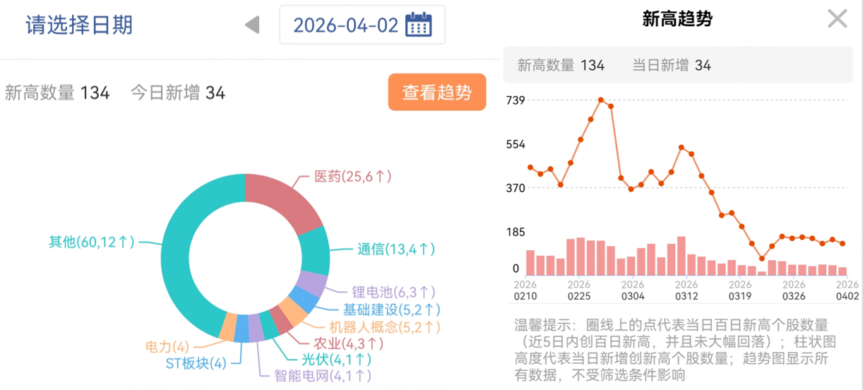Click the 机器人概念(5,2↑) label
863x390 pixels.
(385, 327)
